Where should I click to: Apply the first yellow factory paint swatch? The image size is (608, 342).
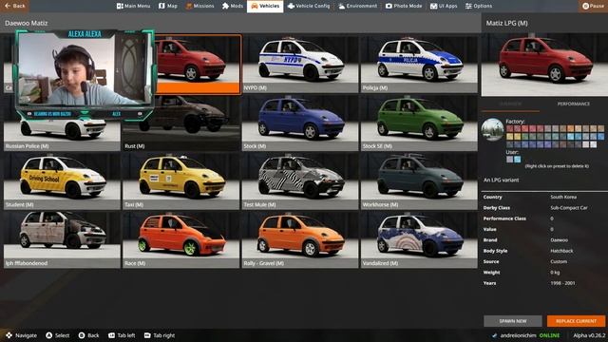(509, 137)
